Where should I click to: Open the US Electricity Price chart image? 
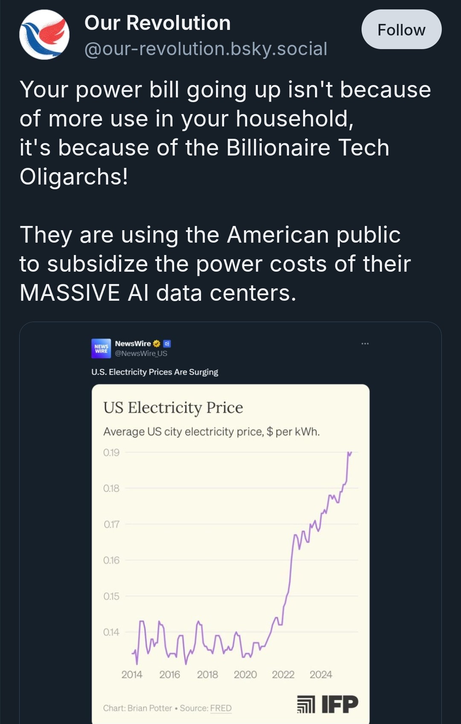[230, 555]
